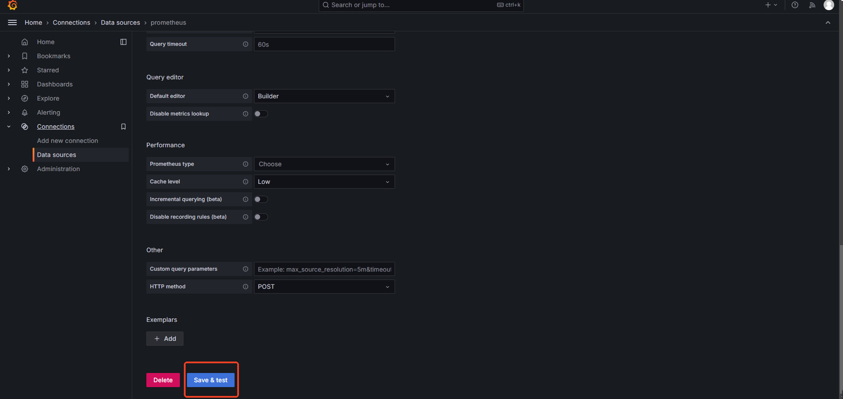Click info icon beside HTTP method
The image size is (843, 399).
click(x=246, y=287)
